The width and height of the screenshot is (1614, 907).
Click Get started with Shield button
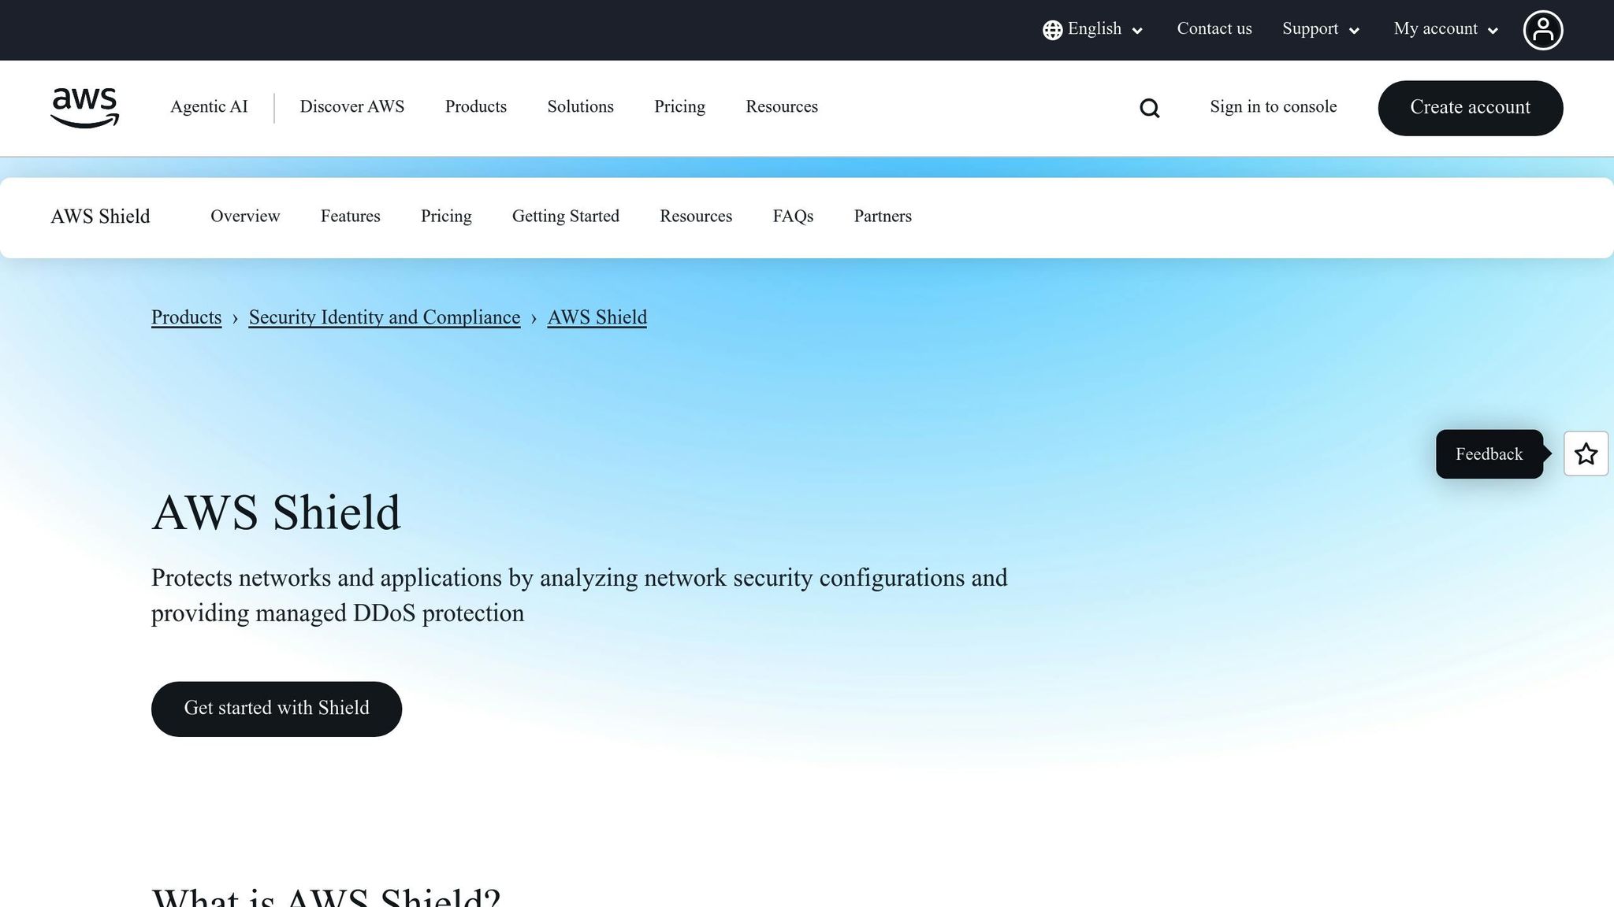[x=277, y=709]
